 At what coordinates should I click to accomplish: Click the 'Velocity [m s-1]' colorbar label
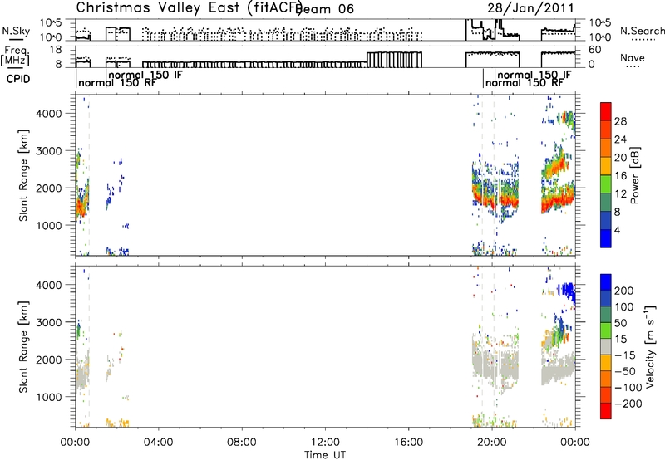click(x=650, y=346)
